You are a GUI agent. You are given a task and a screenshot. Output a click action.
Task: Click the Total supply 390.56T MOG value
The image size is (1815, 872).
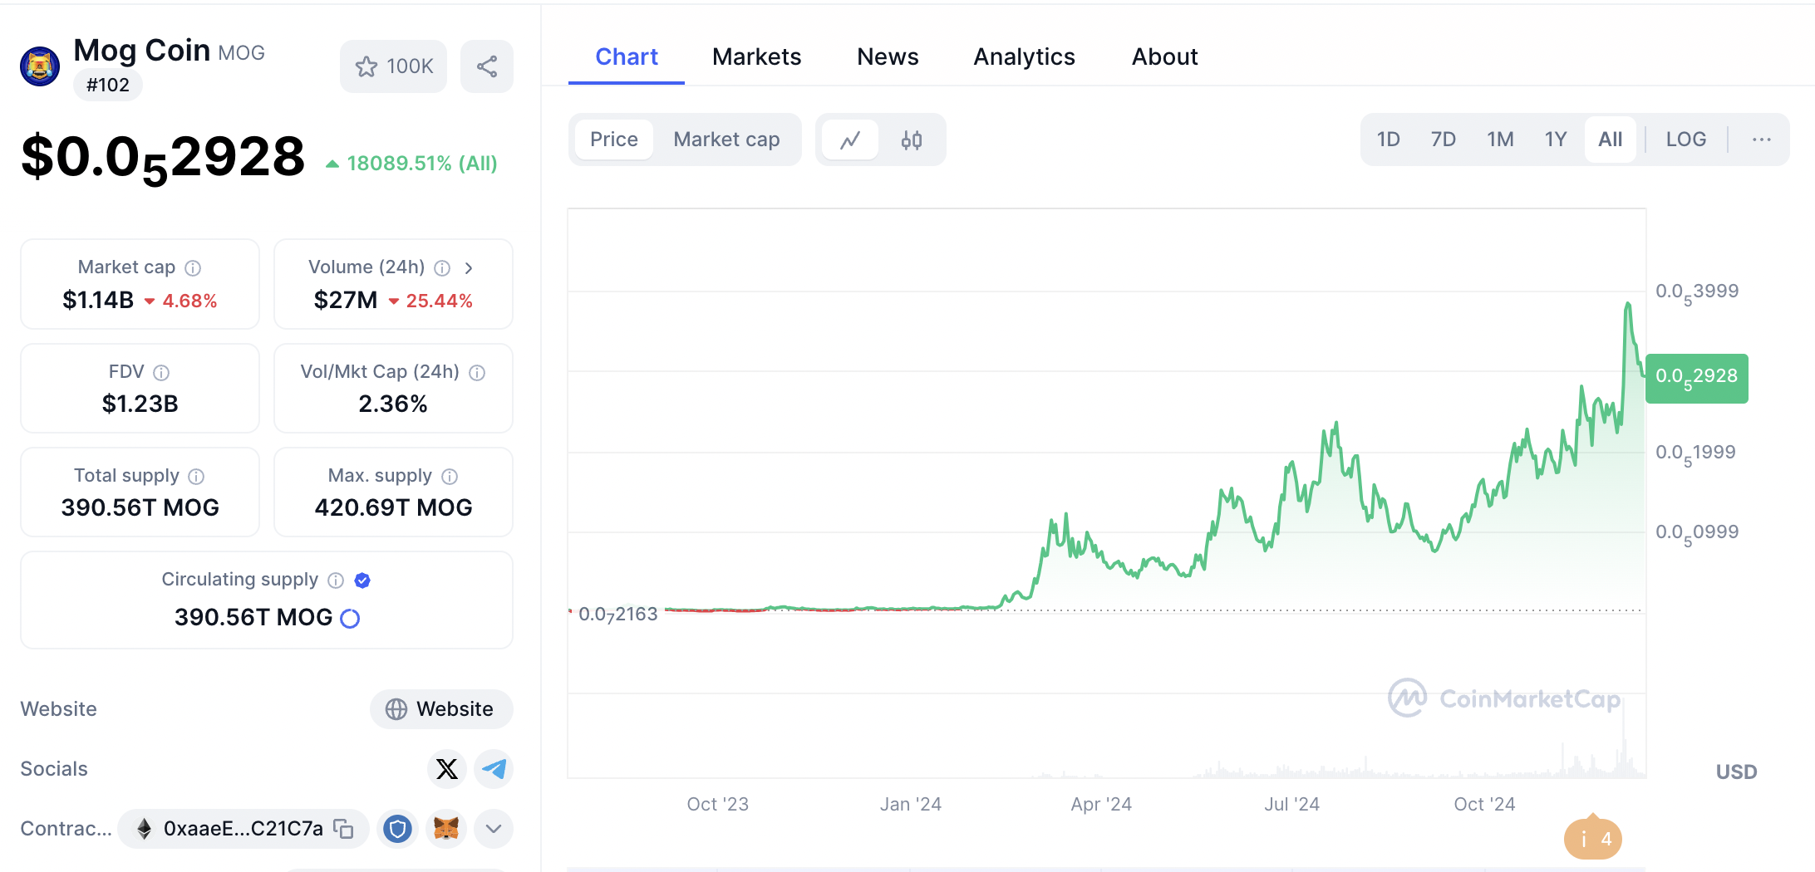pos(140,507)
